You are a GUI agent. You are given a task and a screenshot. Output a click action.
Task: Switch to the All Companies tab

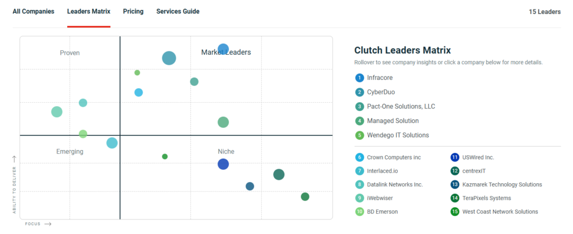click(x=34, y=12)
